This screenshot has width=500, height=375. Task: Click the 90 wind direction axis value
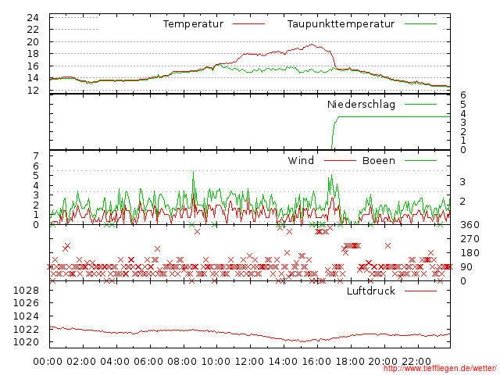pyautogui.click(x=466, y=267)
